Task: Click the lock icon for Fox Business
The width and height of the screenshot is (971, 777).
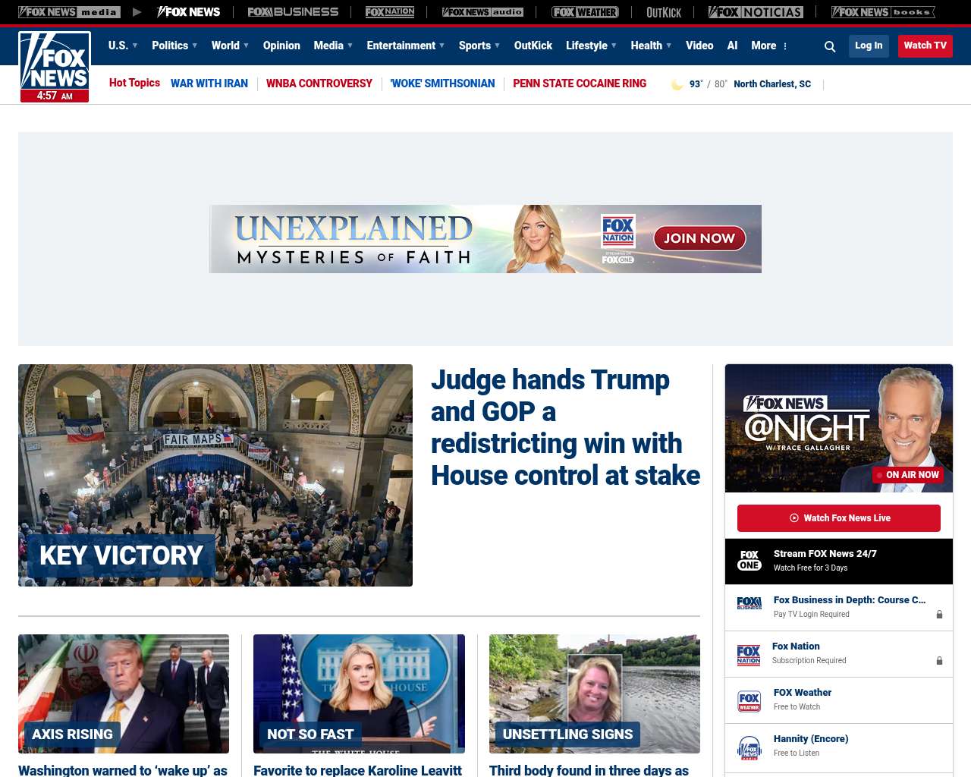Action: [939, 615]
